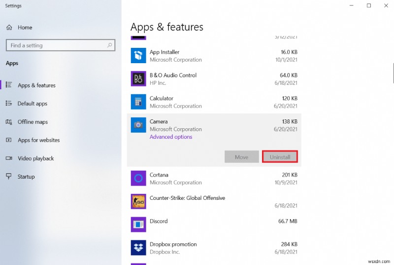Open the Startup settings page
Image resolution: width=394 pixels, height=265 pixels.
click(x=26, y=177)
